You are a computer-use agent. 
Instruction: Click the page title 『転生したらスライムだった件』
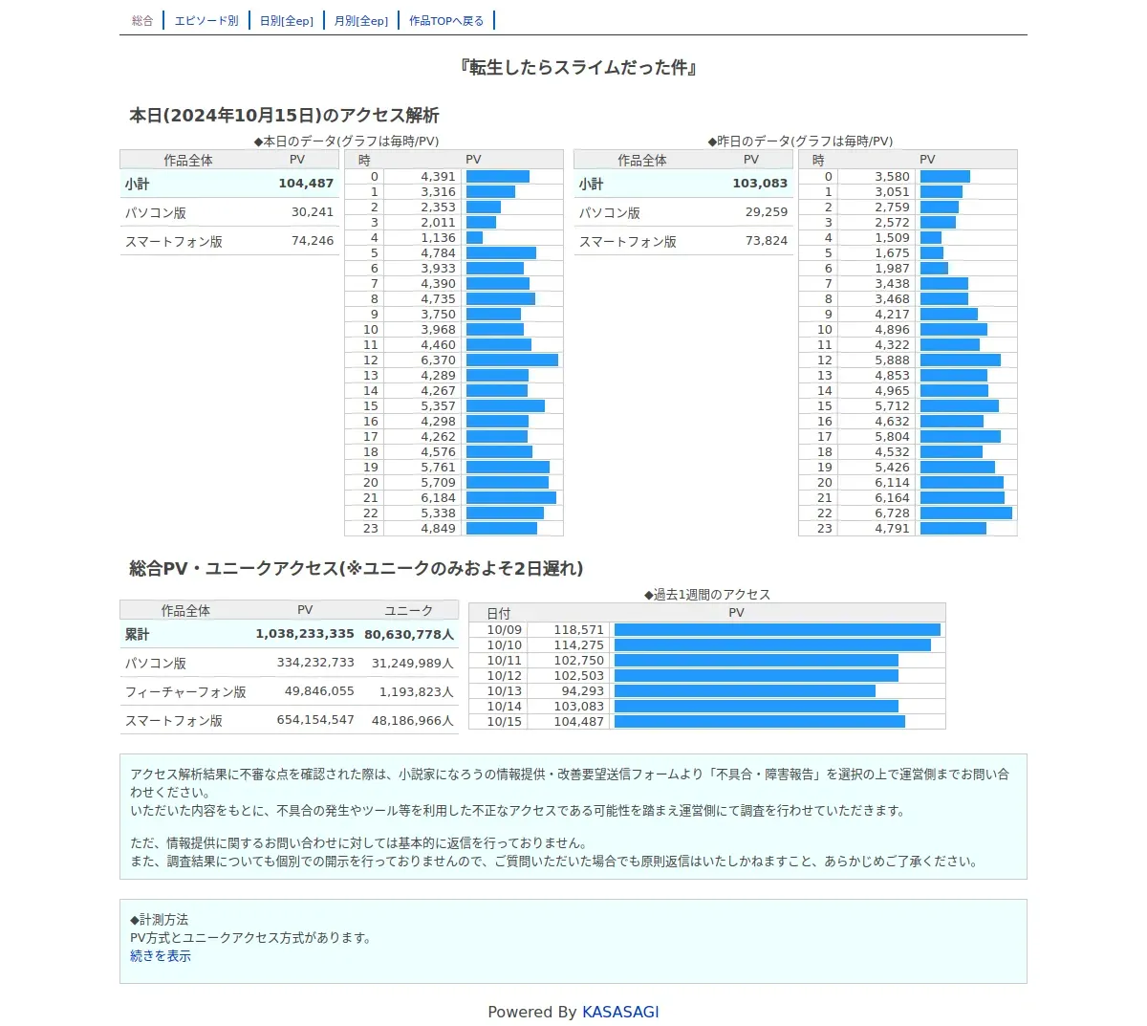577,67
